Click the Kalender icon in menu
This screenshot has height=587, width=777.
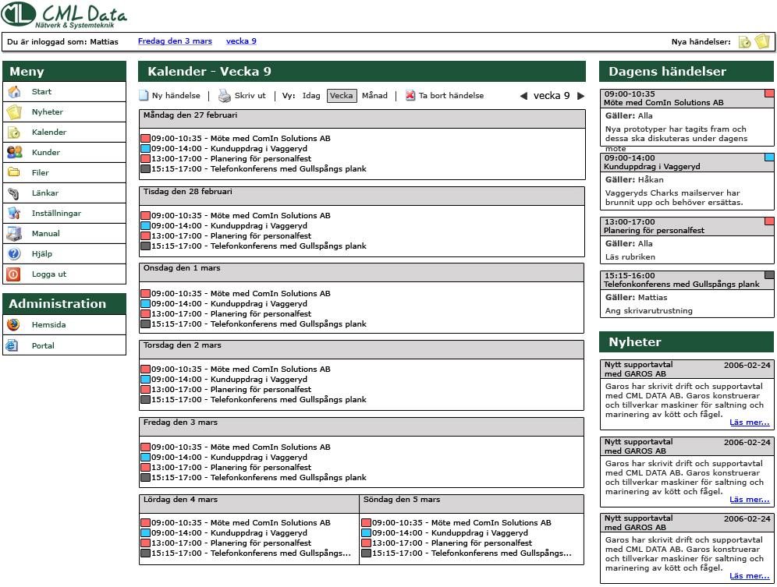point(14,133)
